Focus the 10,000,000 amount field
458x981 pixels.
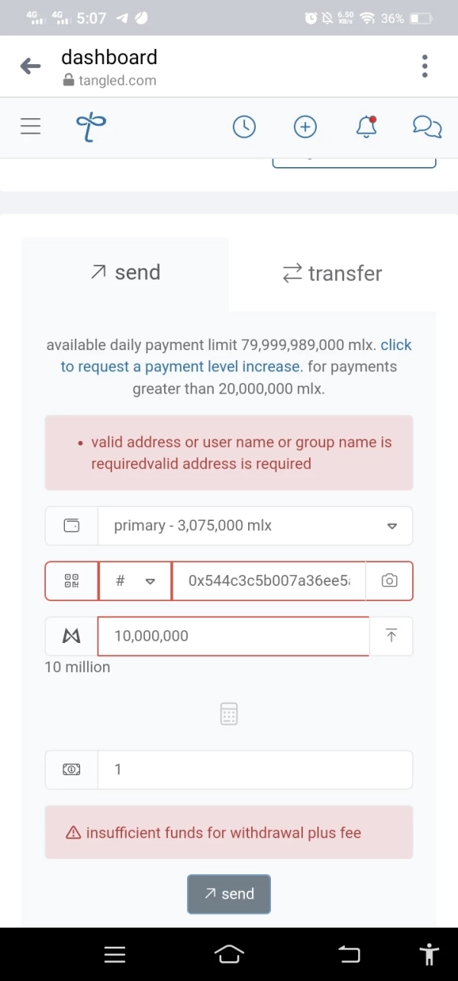point(234,636)
